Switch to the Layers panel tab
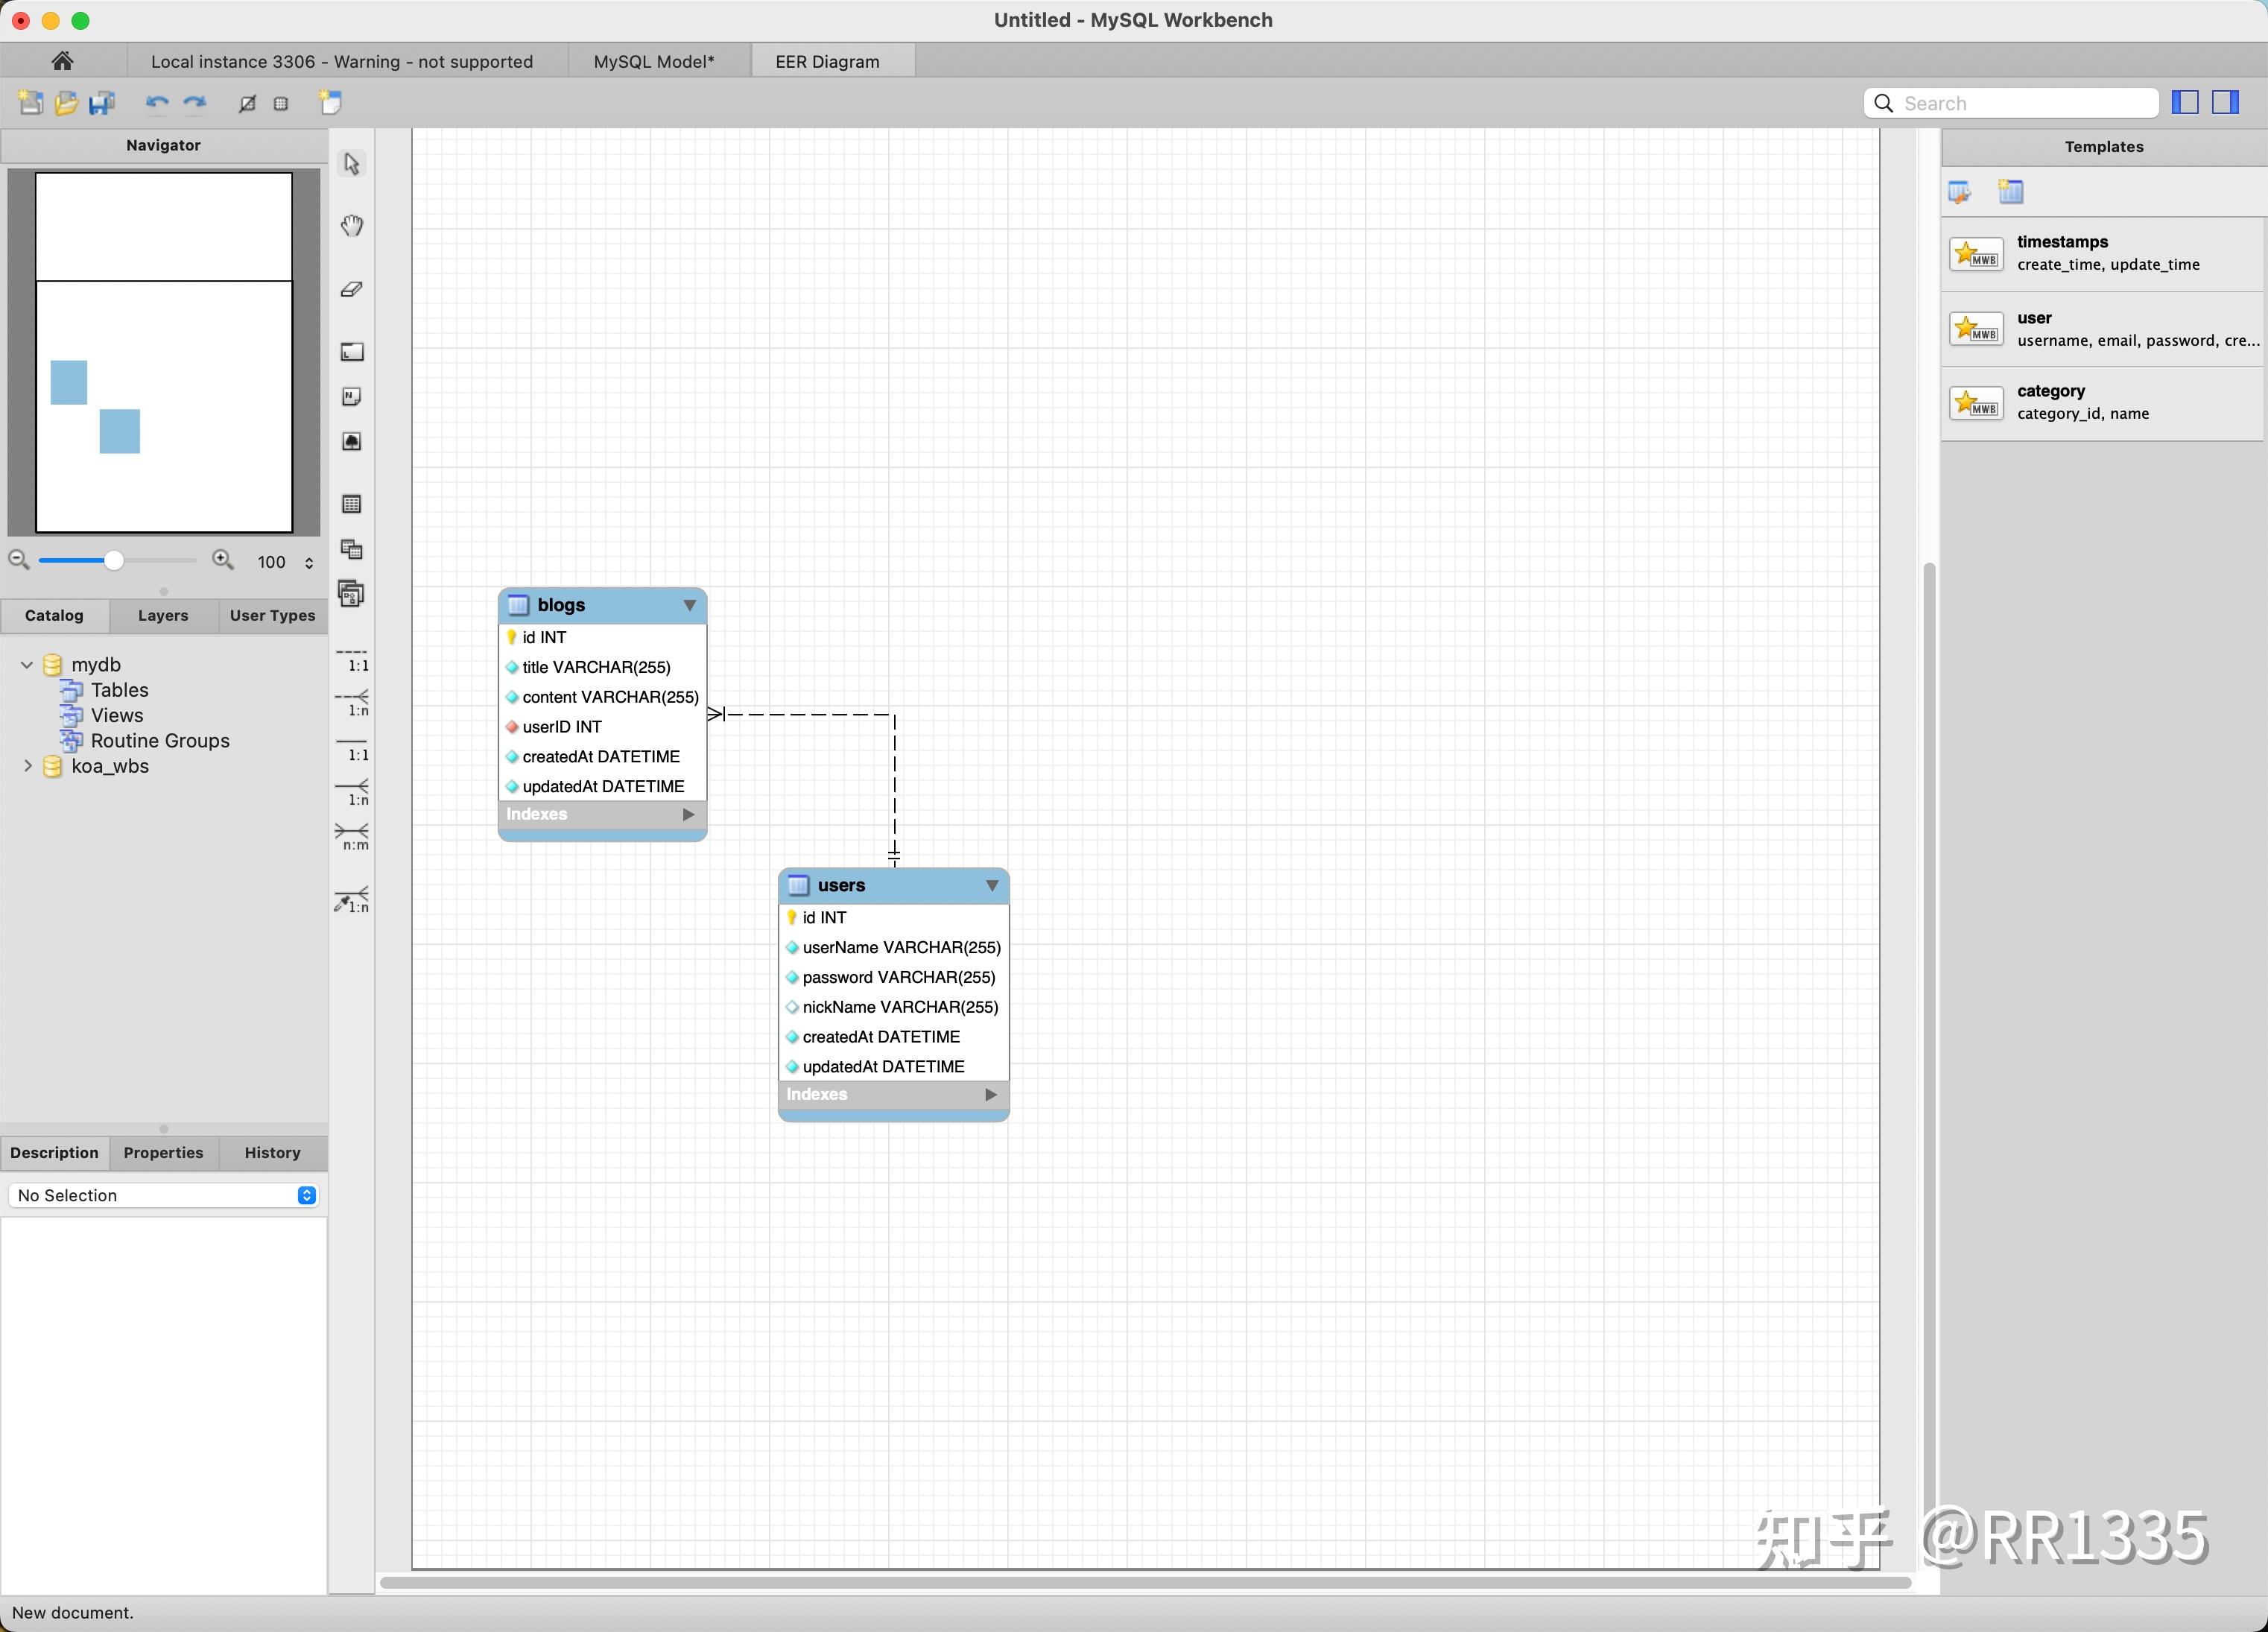 [162, 615]
